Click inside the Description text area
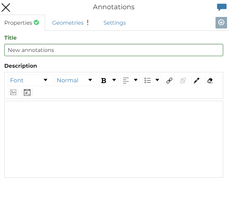 click(x=114, y=139)
